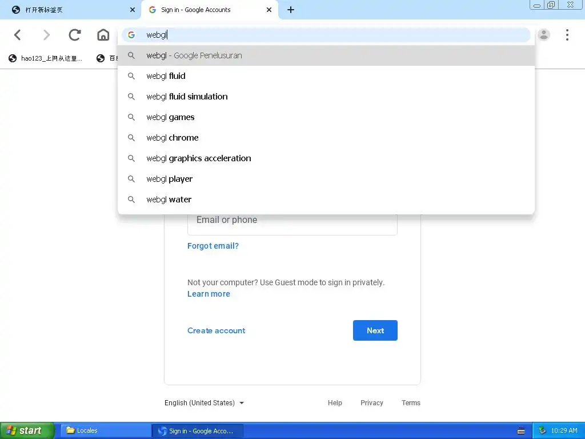Open the Help footer link

pyautogui.click(x=335, y=403)
